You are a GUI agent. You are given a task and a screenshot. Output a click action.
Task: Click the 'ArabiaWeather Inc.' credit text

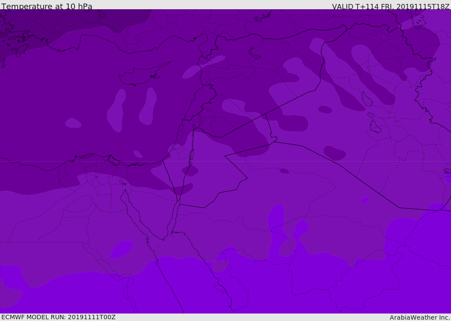[x=419, y=317]
